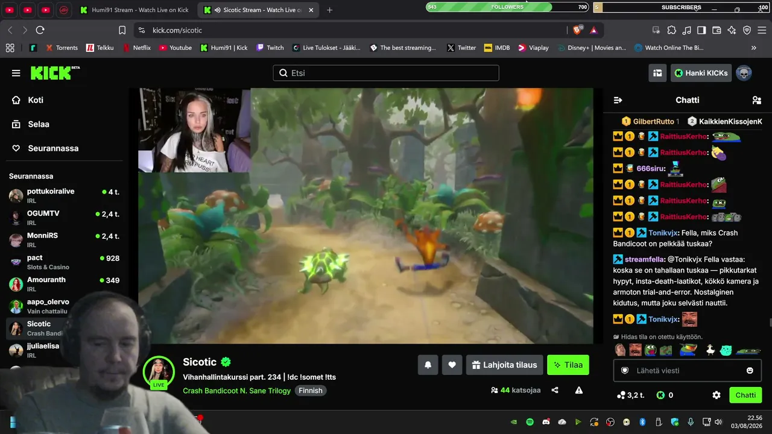Open Amouranth channel in sidebar
772x434 pixels.
pos(65,284)
